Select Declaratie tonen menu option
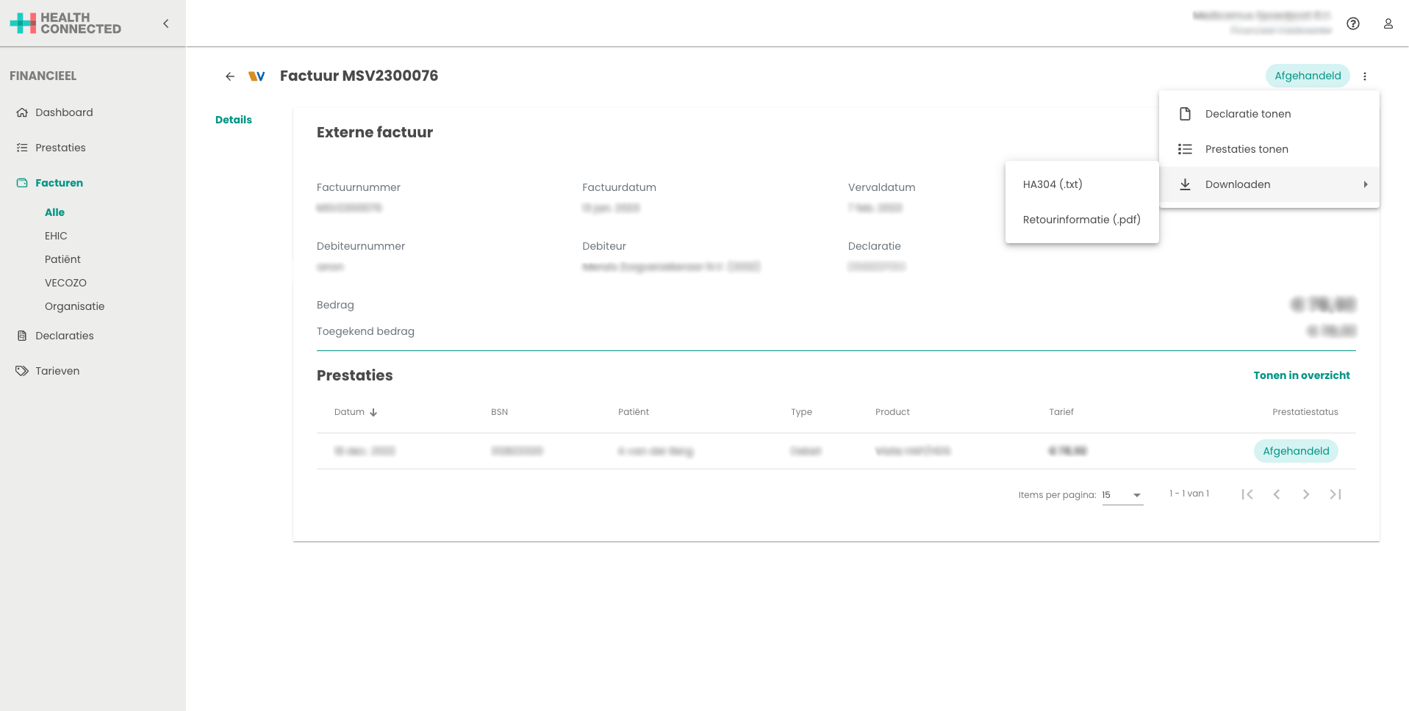The height and width of the screenshot is (711, 1409). coord(1247,114)
